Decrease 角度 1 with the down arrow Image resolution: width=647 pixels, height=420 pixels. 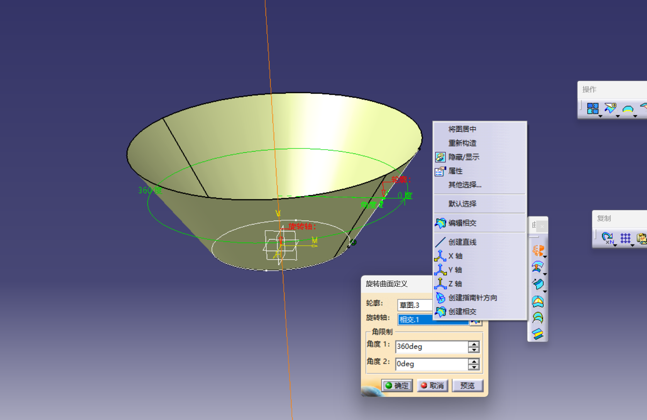474,350
